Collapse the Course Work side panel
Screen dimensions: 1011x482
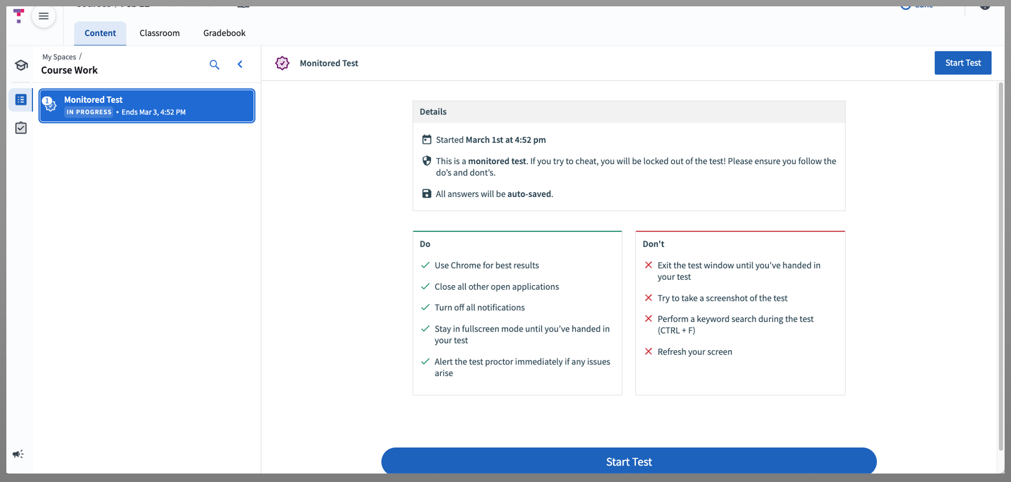coord(240,65)
